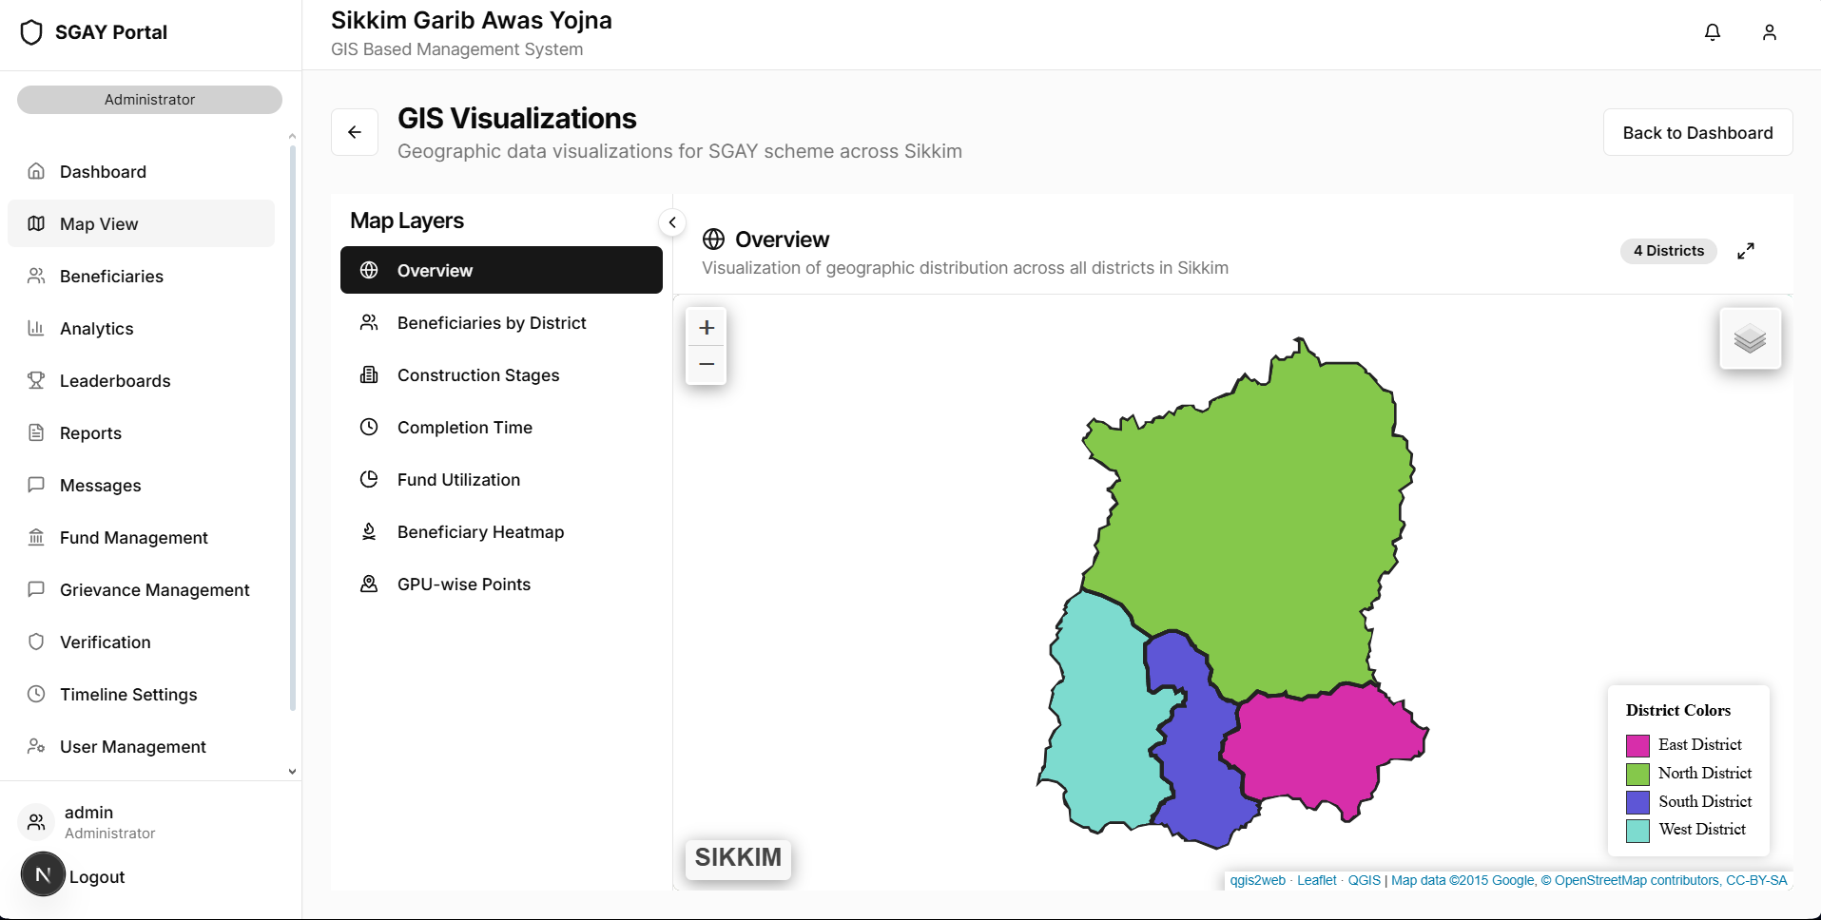Select the Overview globe icon in Map Layers
This screenshot has width=1821, height=920.
[369, 270]
